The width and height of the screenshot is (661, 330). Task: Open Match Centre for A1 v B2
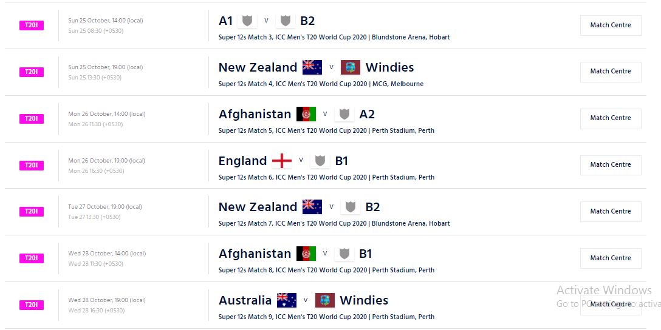pos(611,25)
